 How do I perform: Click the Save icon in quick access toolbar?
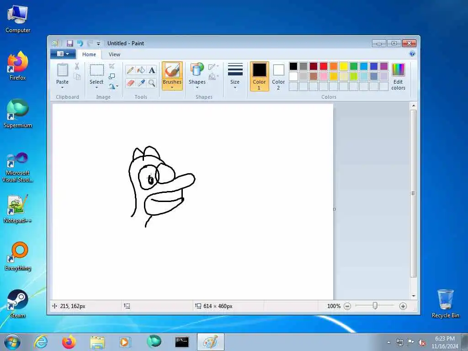click(x=70, y=43)
